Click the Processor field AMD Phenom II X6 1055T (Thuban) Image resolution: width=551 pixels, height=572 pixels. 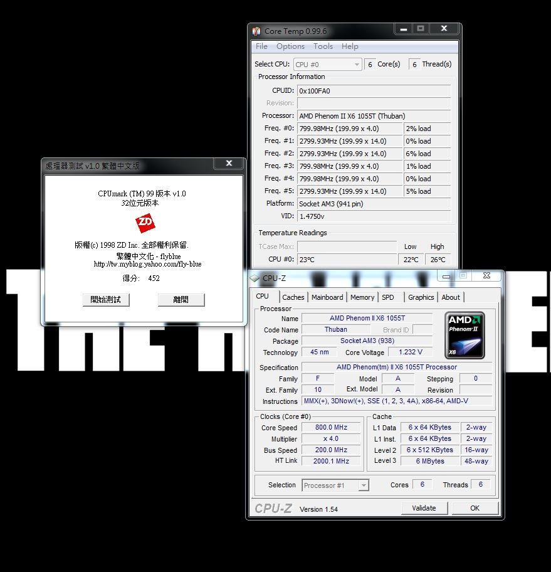point(374,116)
